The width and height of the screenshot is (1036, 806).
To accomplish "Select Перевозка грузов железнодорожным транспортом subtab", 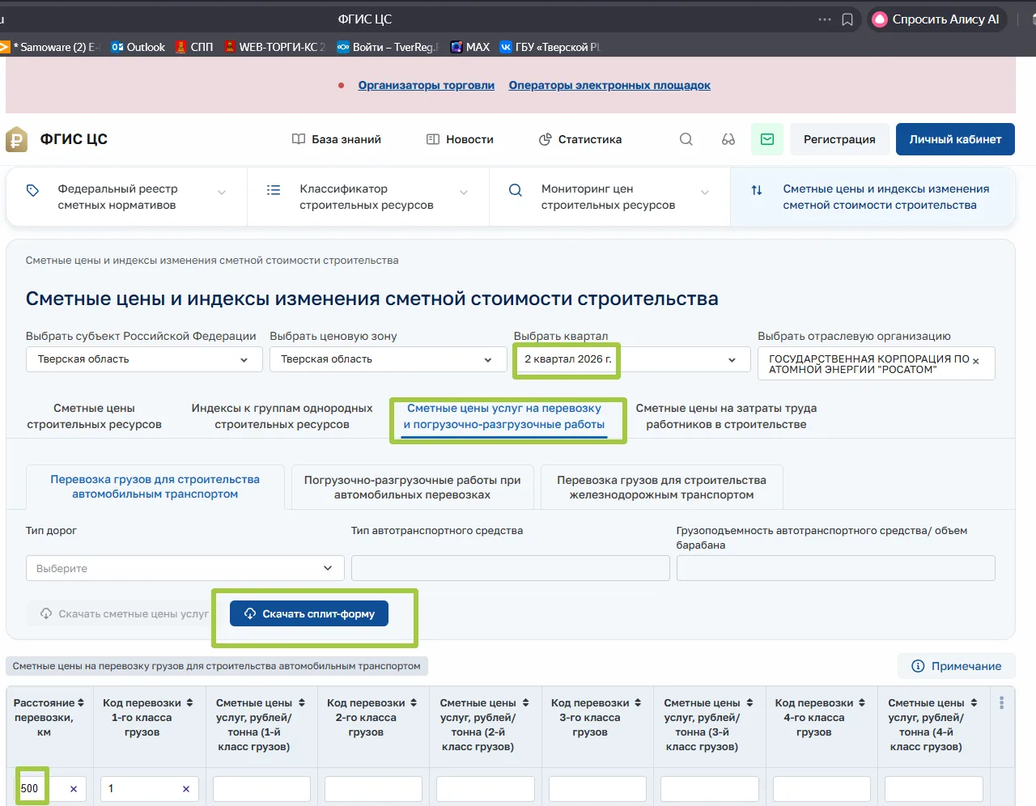I will [x=661, y=487].
